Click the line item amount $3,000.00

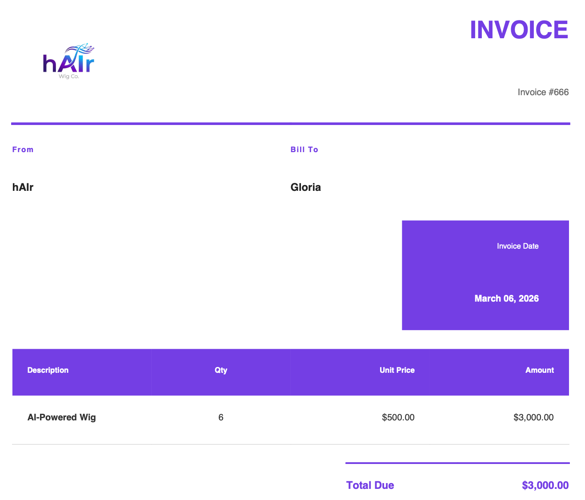coord(533,417)
